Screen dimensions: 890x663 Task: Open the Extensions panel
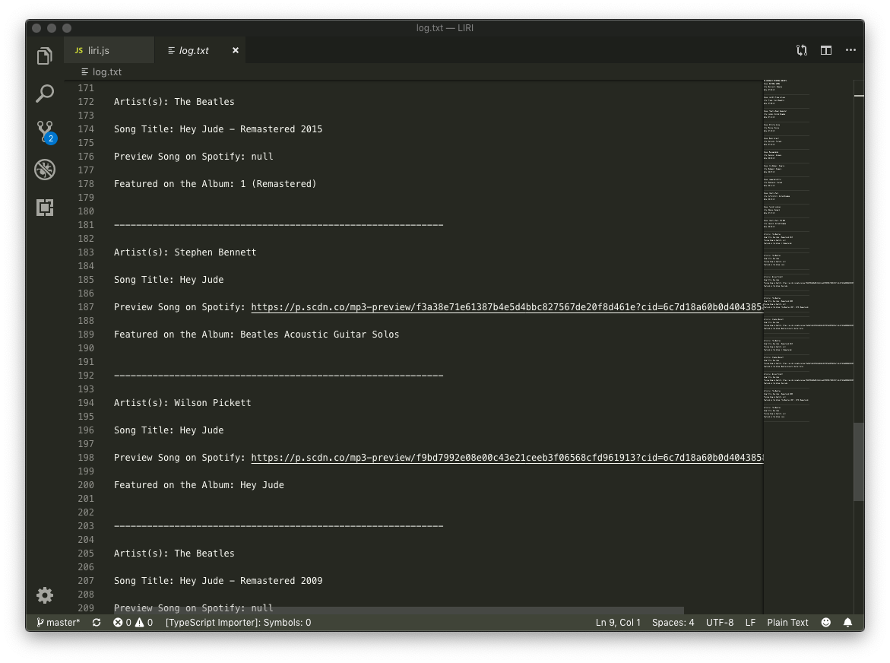point(45,207)
